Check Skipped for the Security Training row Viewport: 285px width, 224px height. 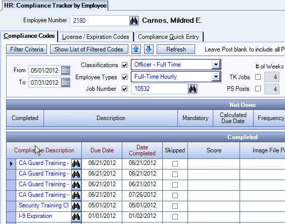[x=175, y=206]
